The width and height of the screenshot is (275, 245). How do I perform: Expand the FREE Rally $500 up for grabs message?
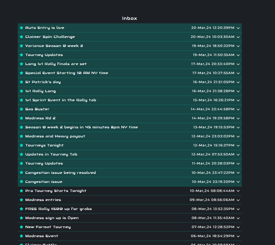(238, 209)
